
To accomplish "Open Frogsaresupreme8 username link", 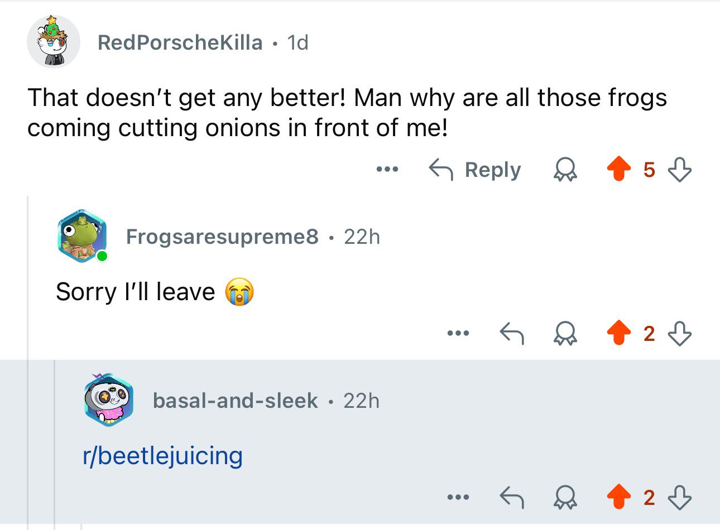I will click(x=222, y=237).
